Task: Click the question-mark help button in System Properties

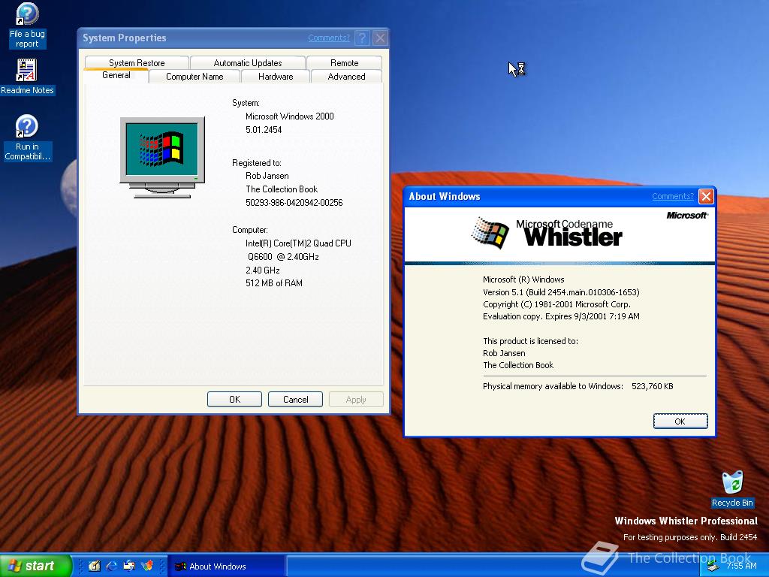Action: point(362,38)
